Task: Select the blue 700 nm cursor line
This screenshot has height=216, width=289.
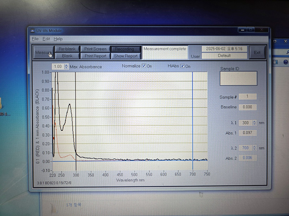Action: 193,115
